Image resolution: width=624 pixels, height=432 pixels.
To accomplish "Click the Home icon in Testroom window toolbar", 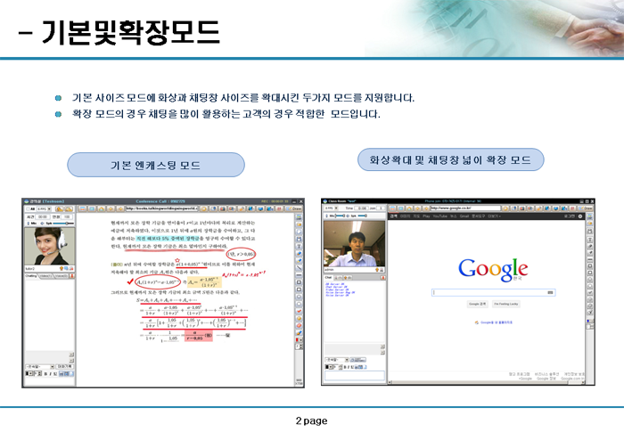I will [x=102, y=208].
